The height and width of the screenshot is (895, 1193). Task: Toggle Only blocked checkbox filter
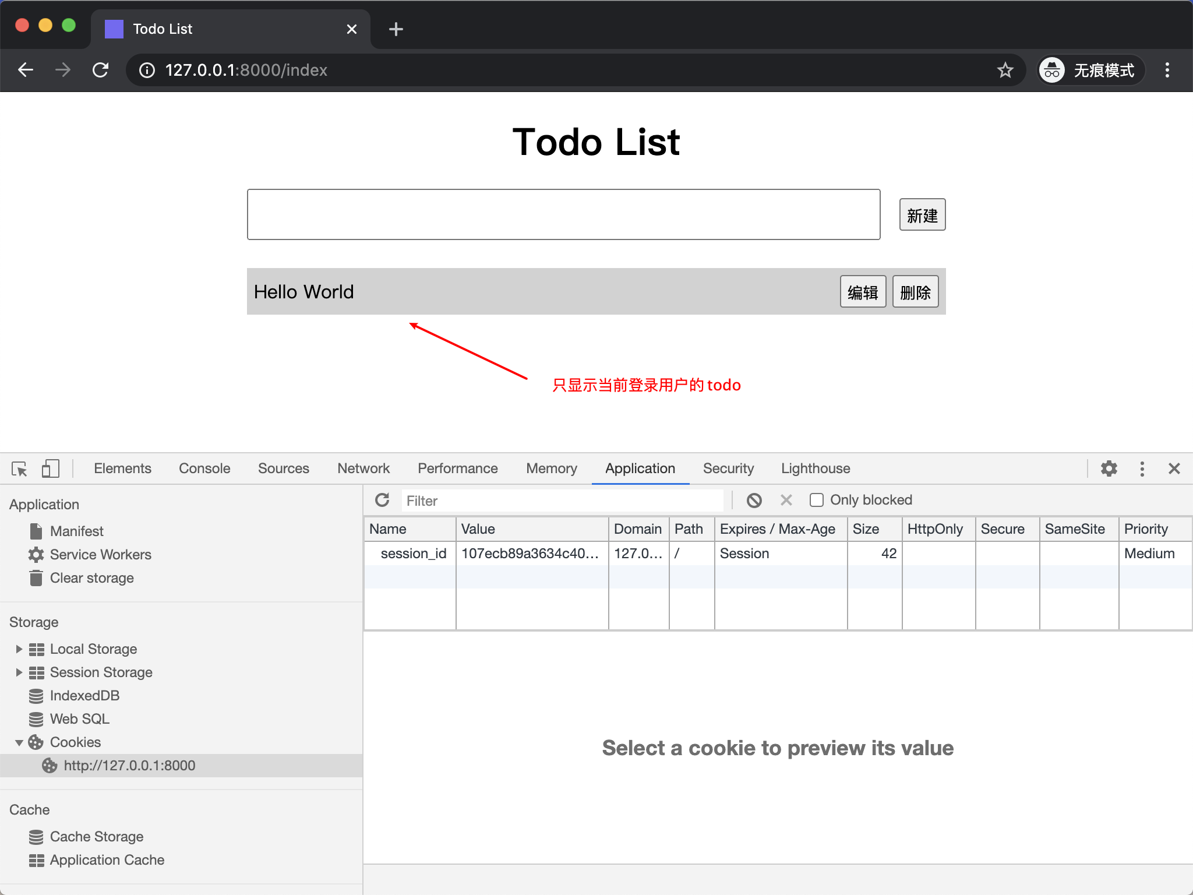tap(816, 499)
